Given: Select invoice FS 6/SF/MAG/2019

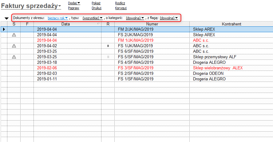Looking at the screenshot, I should point(136,52).
